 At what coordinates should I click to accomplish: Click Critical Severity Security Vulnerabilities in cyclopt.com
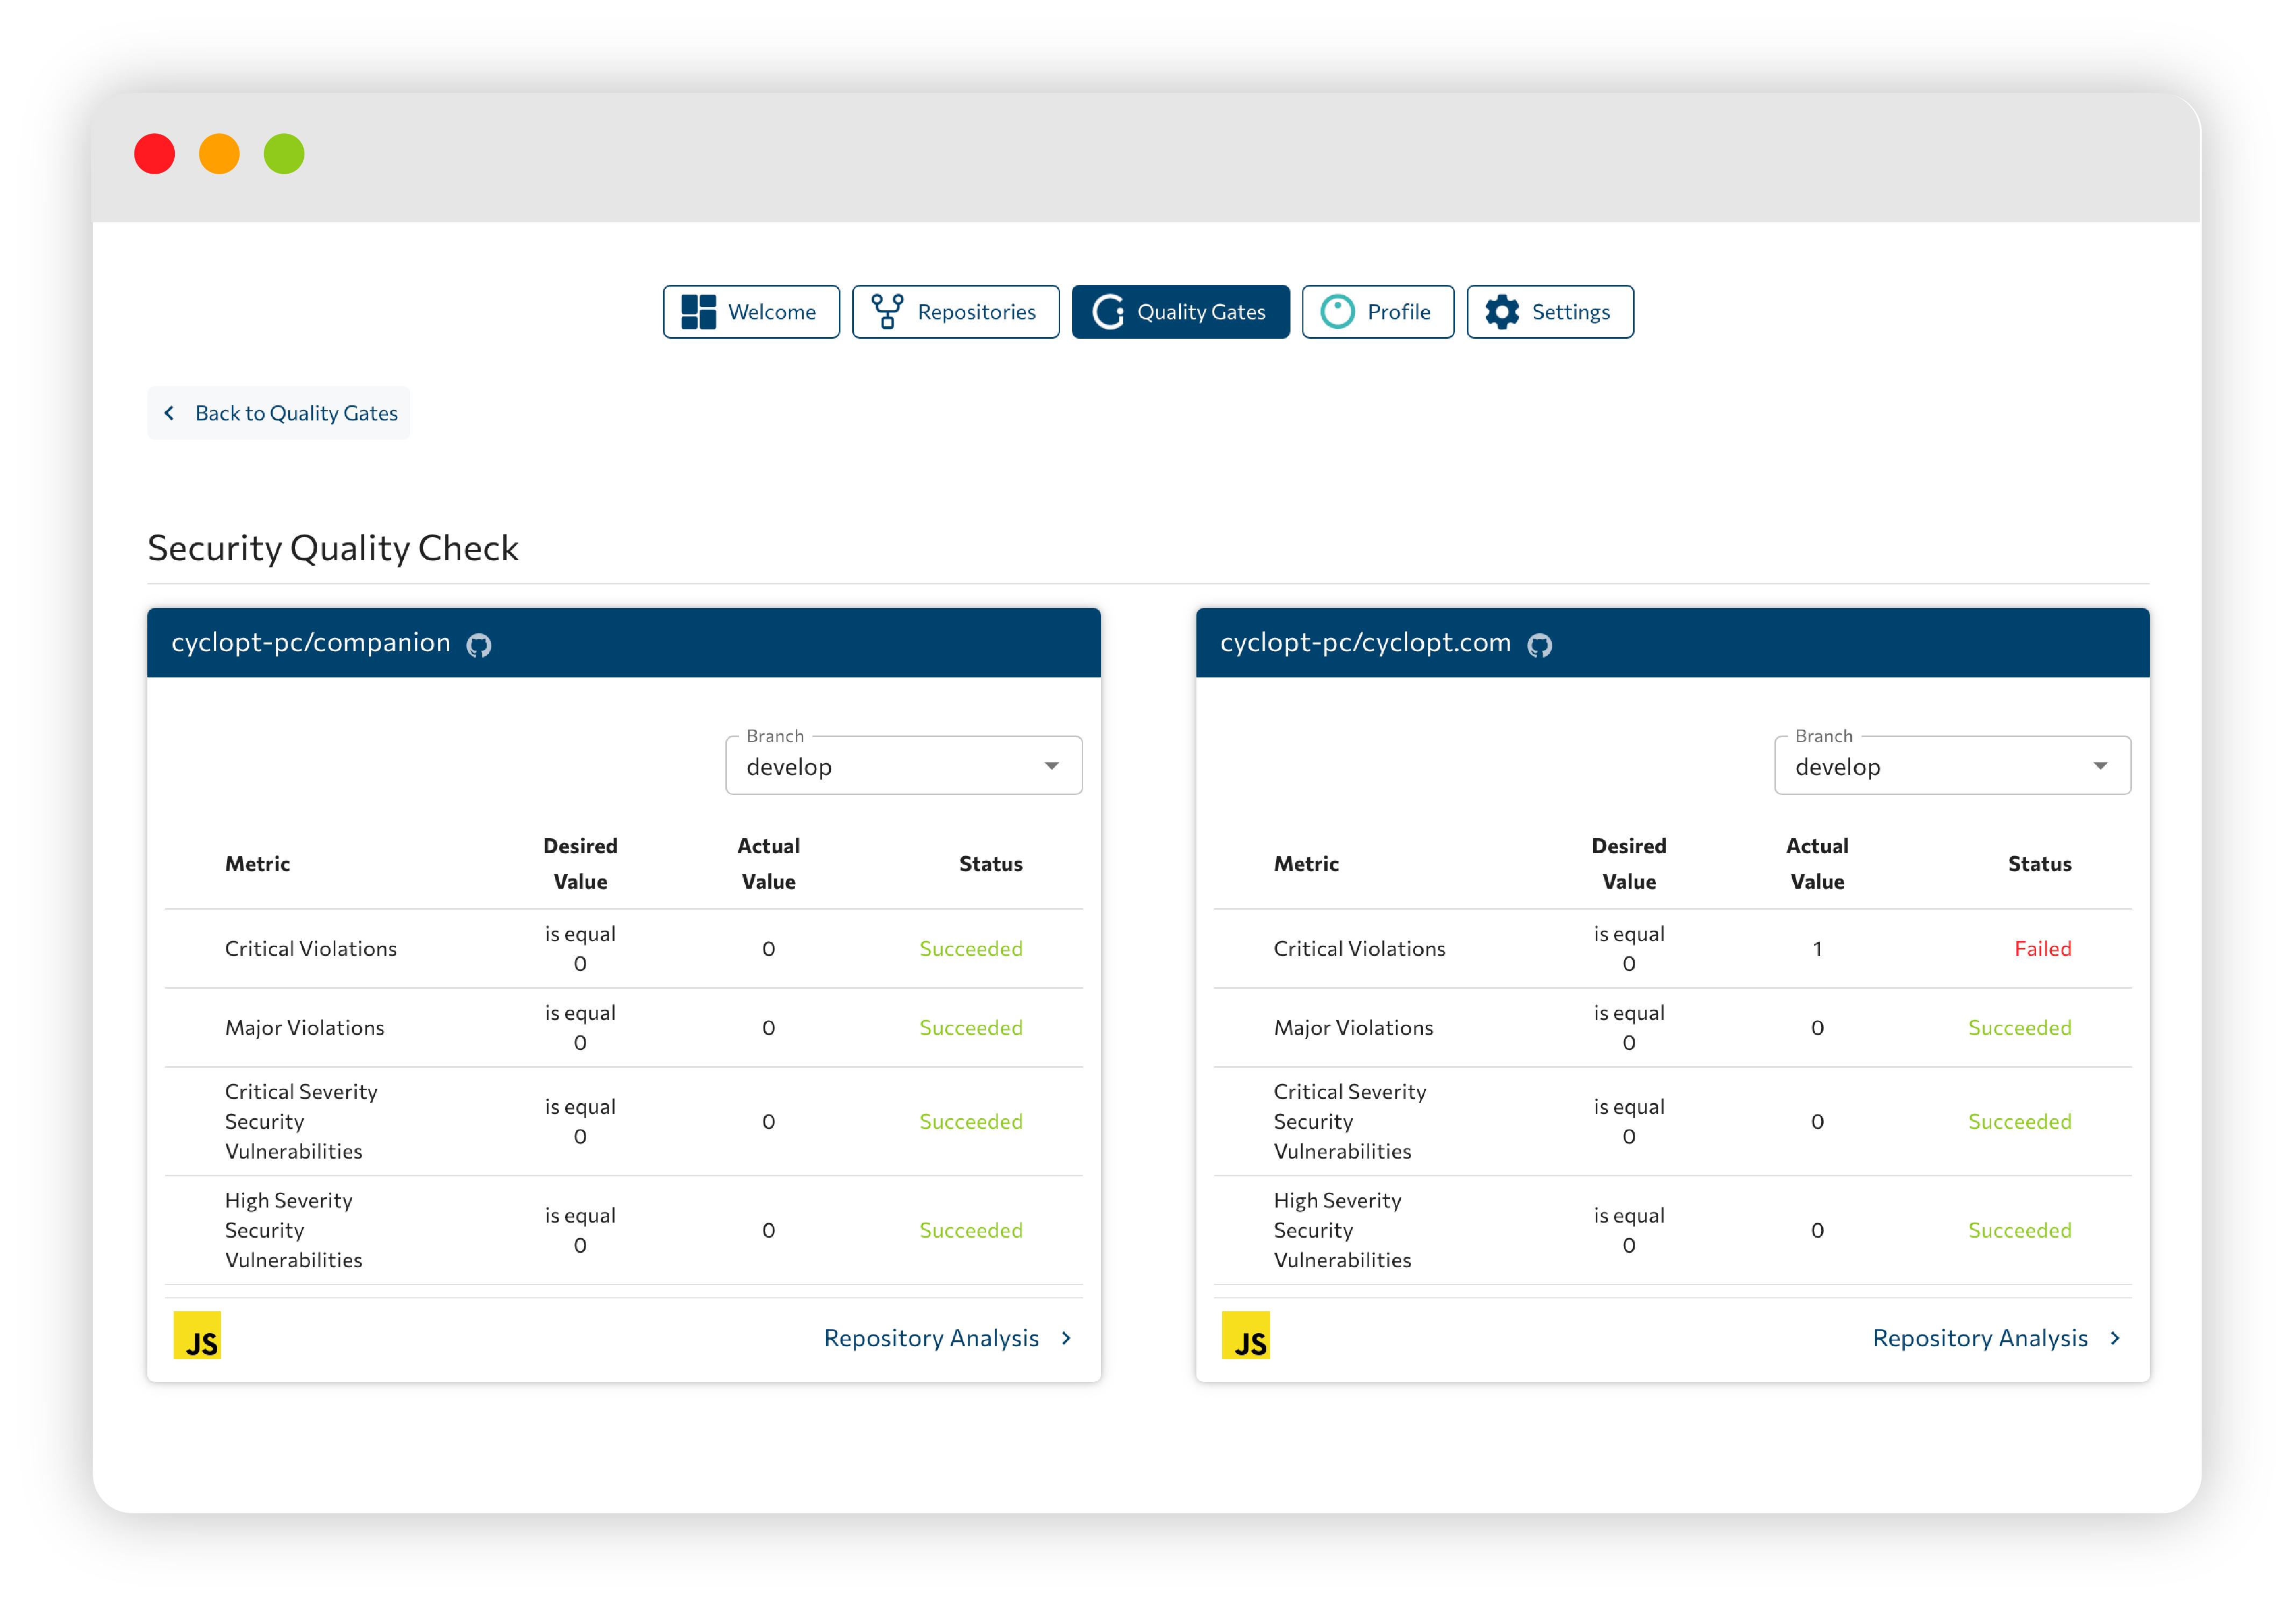click(x=1350, y=1121)
